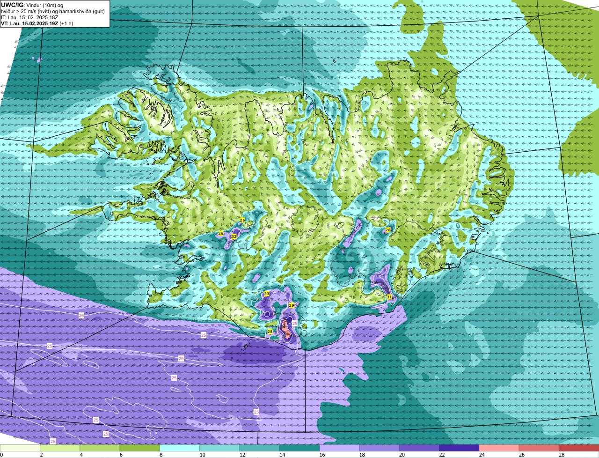The image size is (599, 458).
Task: Click the 8–10 m/s pale cyan legend swatch
Action: [180, 448]
